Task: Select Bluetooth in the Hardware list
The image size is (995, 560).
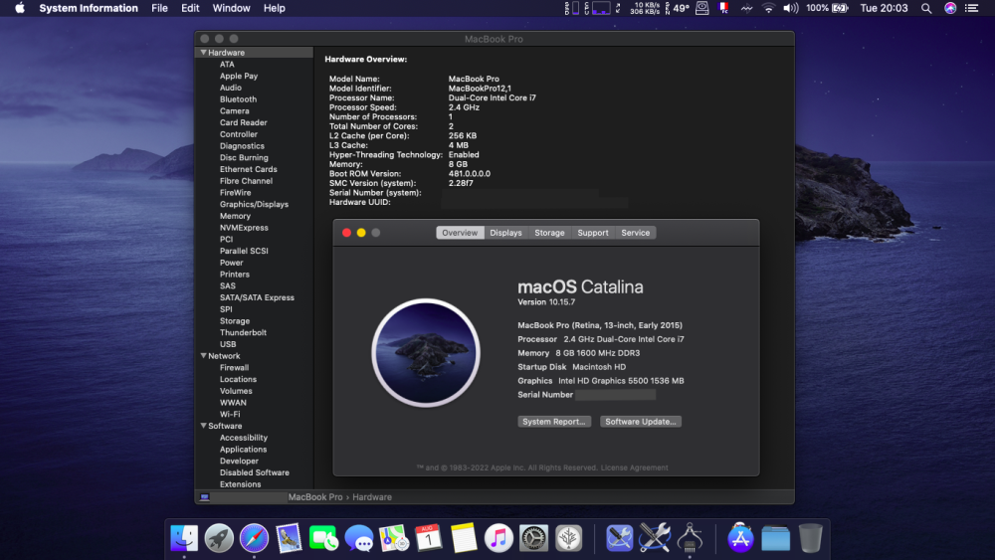Action: point(238,99)
